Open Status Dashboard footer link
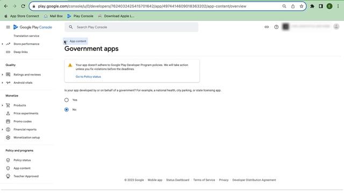344x193 pixels. (x=177, y=180)
